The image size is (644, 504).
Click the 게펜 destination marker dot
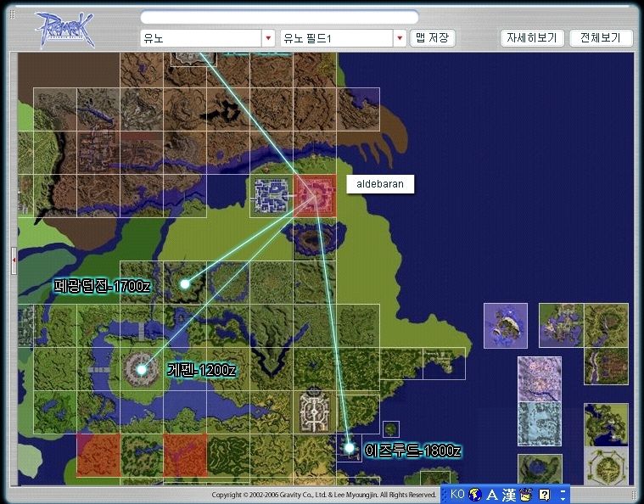click(x=142, y=370)
